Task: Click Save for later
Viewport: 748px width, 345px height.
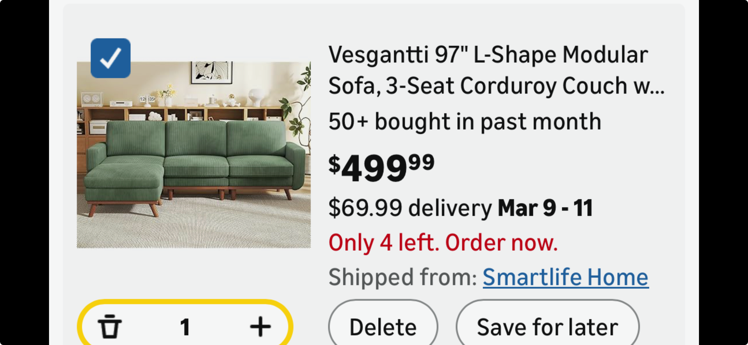Action: pyautogui.click(x=546, y=326)
